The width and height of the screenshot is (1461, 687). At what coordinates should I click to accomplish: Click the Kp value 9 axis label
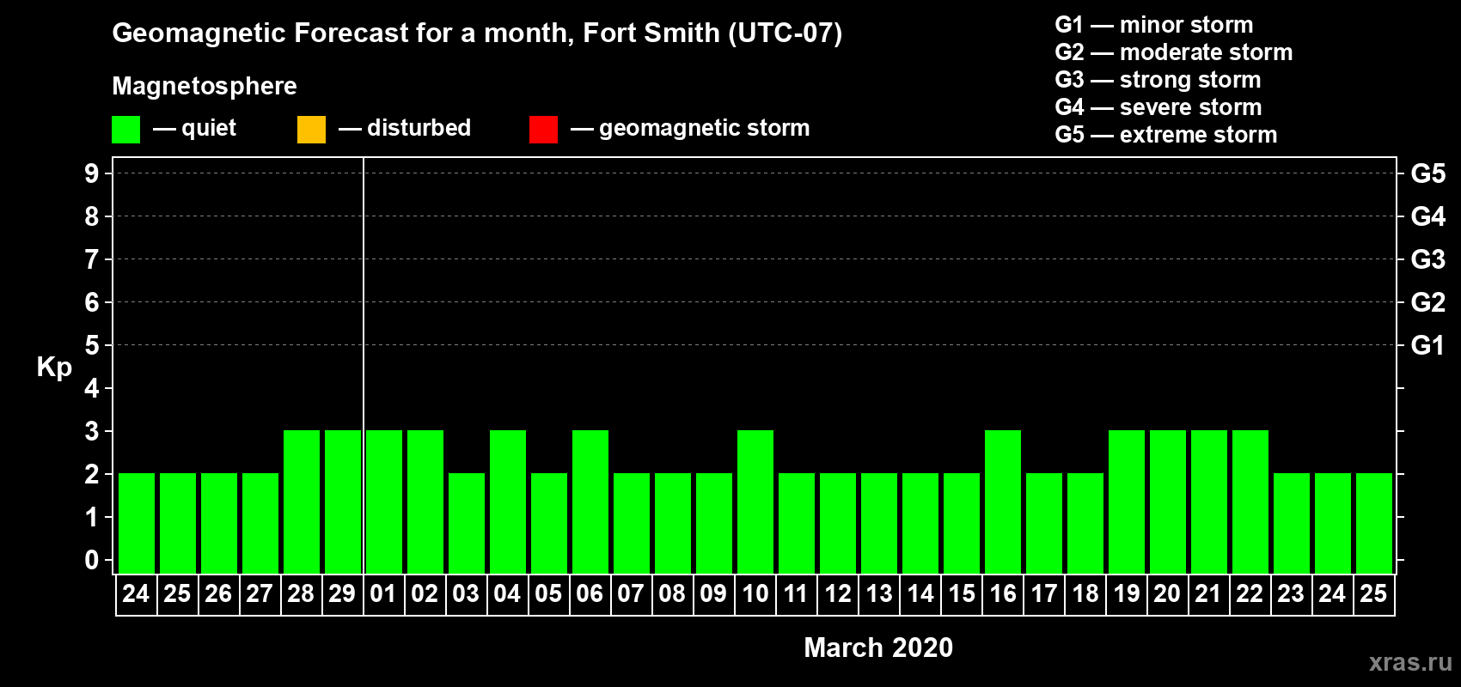92,174
